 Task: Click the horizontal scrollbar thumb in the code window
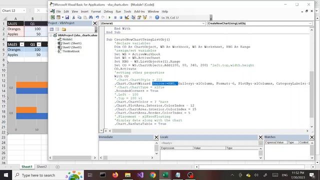(121, 131)
